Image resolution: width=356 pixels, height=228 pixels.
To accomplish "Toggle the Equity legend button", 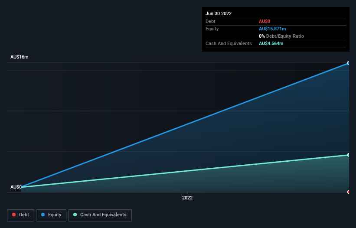I will [x=51, y=215].
